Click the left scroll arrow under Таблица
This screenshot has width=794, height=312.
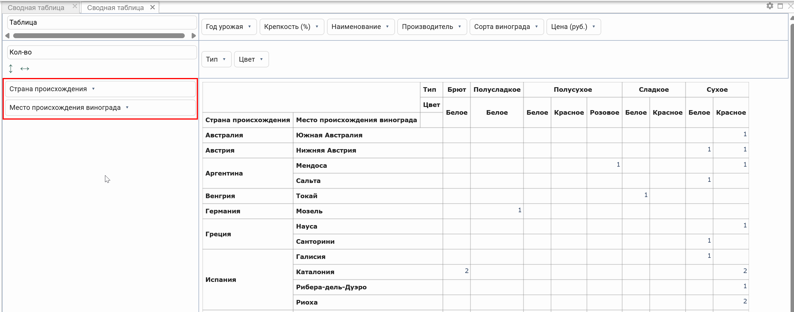[x=7, y=36]
